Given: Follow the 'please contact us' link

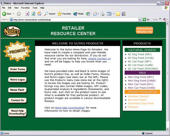Looking at the screenshot, I should click(99, 59).
